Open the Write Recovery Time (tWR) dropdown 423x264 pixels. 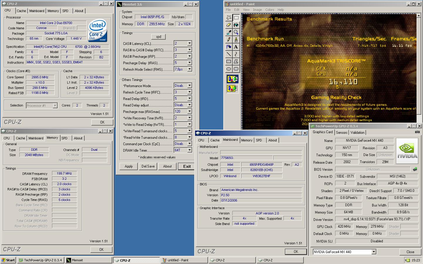point(189,118)
